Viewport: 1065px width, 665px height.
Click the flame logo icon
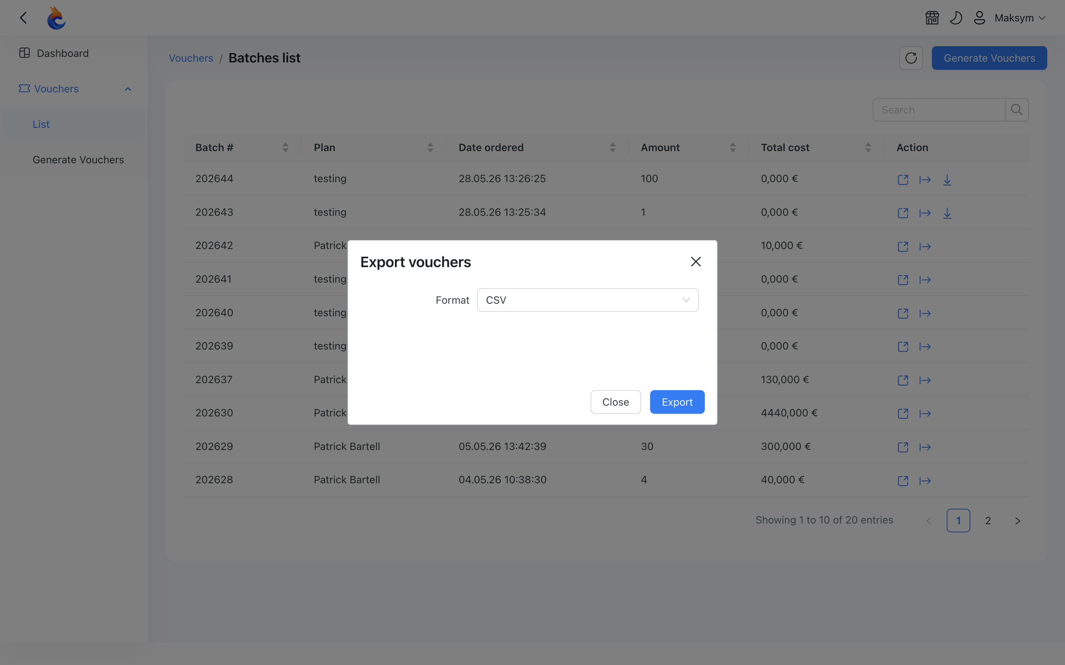pyautogui.click(x=56, y=18)
